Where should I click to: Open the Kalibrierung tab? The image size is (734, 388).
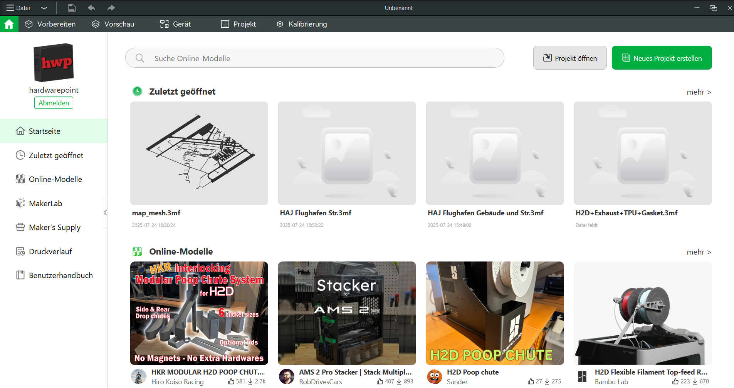(302, 24)
